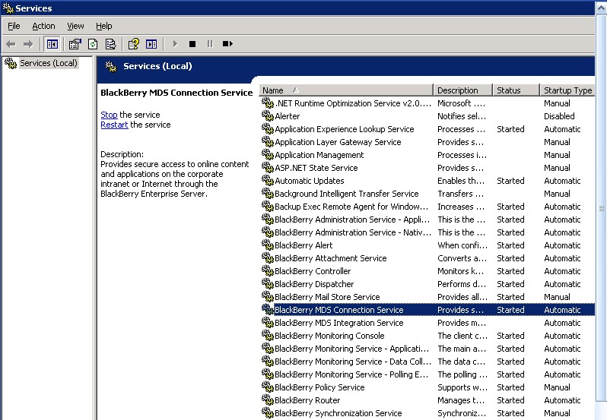Open the Help menu
The width and height of the screenshot is (607, 420).
pyautogui.click(x=103, y=26)
